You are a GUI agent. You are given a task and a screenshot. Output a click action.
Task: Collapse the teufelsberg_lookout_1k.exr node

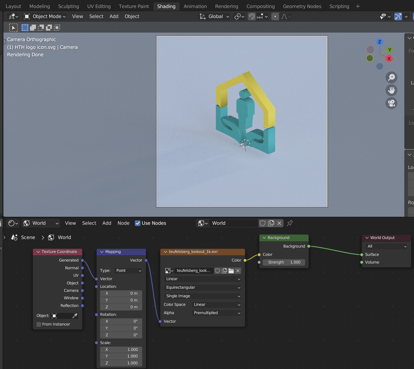166,252
